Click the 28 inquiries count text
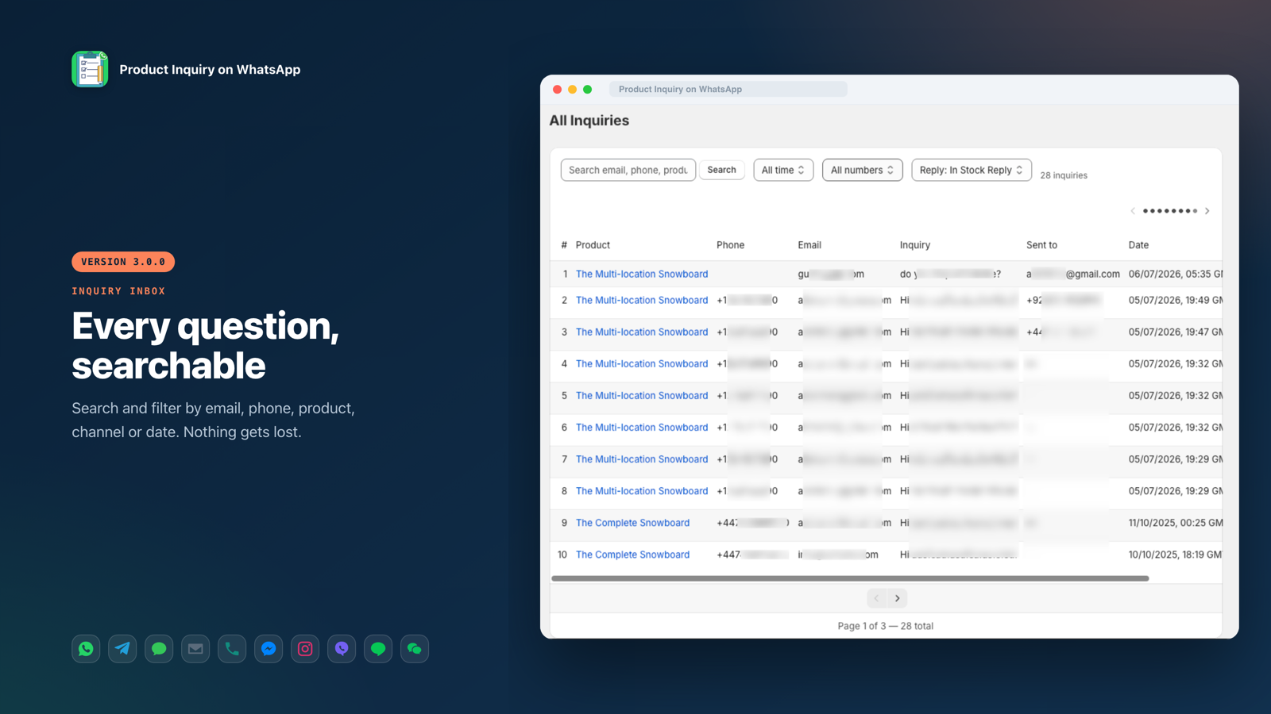 tap(1064, 175)
